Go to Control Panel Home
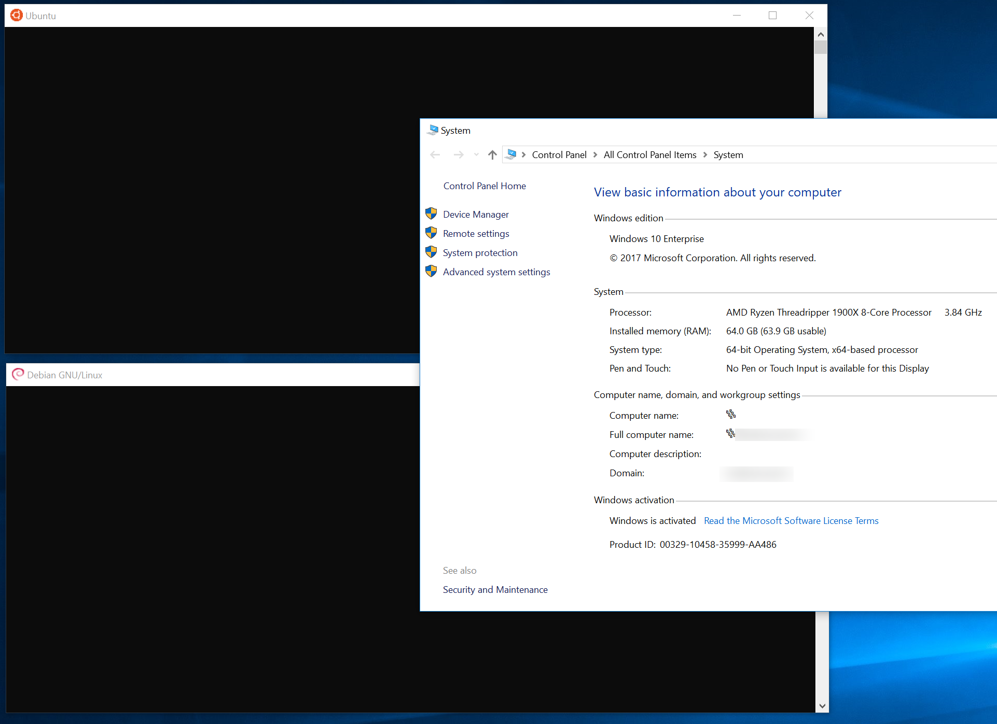 point(484,186)
